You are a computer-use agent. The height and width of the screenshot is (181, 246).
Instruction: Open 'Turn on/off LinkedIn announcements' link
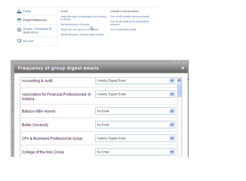pyautogui.click(x=129, y=17)
